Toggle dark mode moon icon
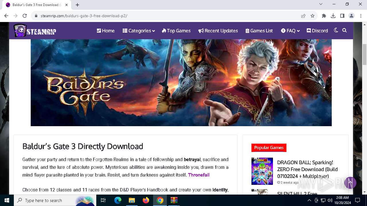The height and width of the screenshot is (206, 367). 336,30
